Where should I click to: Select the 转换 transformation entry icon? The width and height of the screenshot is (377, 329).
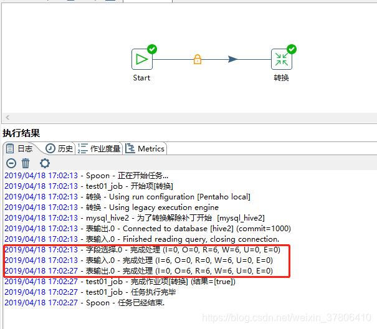point(282,59)
